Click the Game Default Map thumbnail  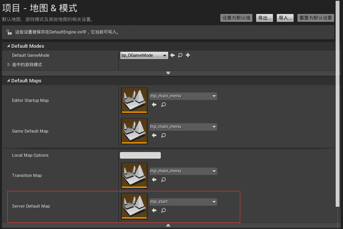point(134,131)
